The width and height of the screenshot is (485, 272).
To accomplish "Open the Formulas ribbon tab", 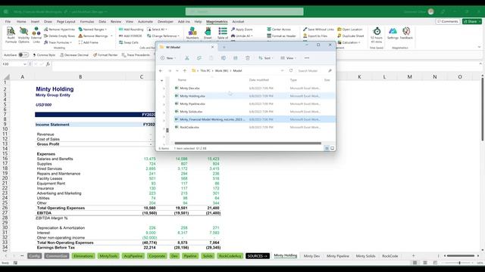I will tap(87, 22).
